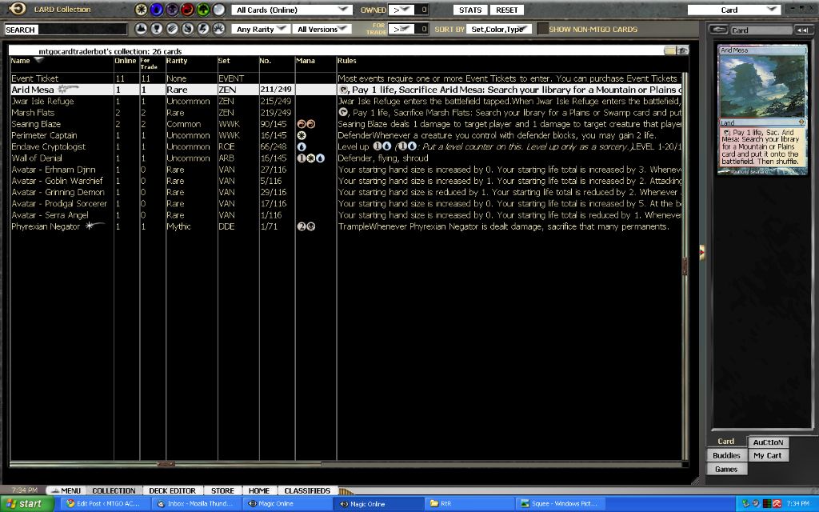Click the SEARCH input field
Screen dimensions: 819x512
point(66,30)
